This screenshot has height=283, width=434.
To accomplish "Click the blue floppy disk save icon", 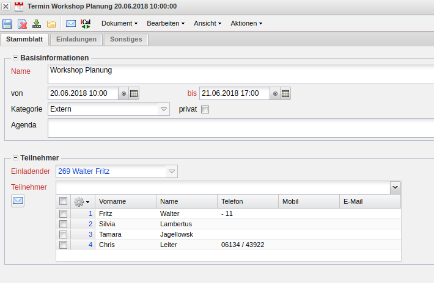I will [x=7, y=24].
